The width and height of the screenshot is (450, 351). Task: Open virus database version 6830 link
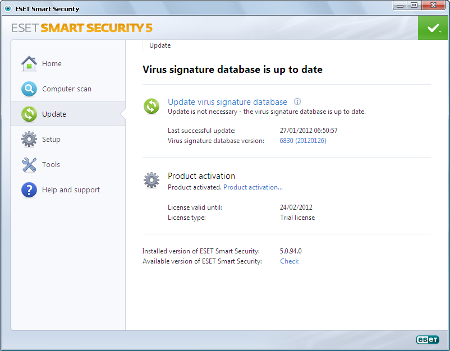[x=303, y=141]
